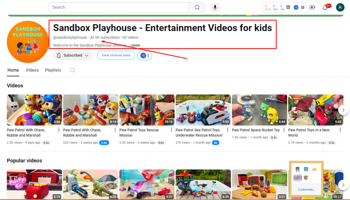The width and height of the screenshot is (350, 200).
Task: Open the 5:19 Peppa Pig's Car popular video
Action: (35, 184)
